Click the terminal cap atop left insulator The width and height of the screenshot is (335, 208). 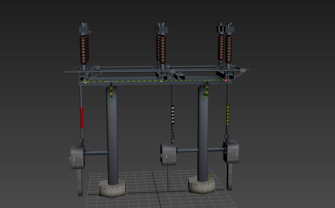click(84, 30)
